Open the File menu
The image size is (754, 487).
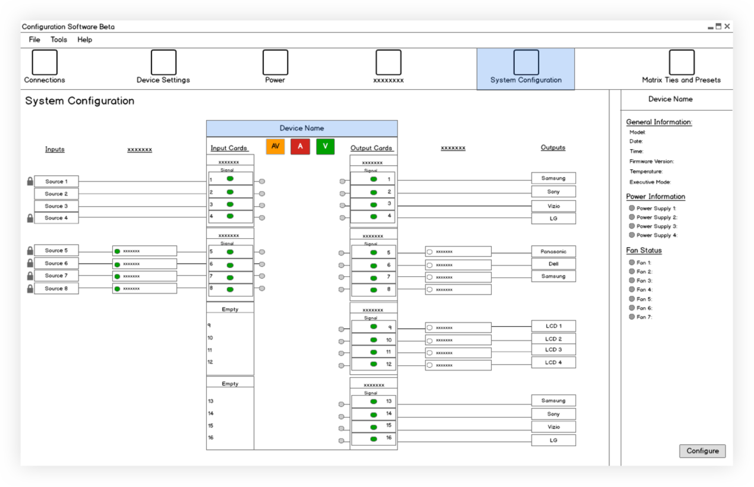pyautogui.click(x=34, y=39)
